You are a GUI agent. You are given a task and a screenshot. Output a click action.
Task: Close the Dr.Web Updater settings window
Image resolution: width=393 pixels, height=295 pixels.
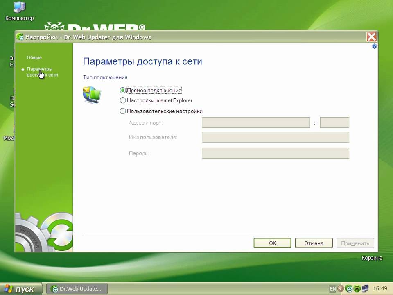click(371, 37)
